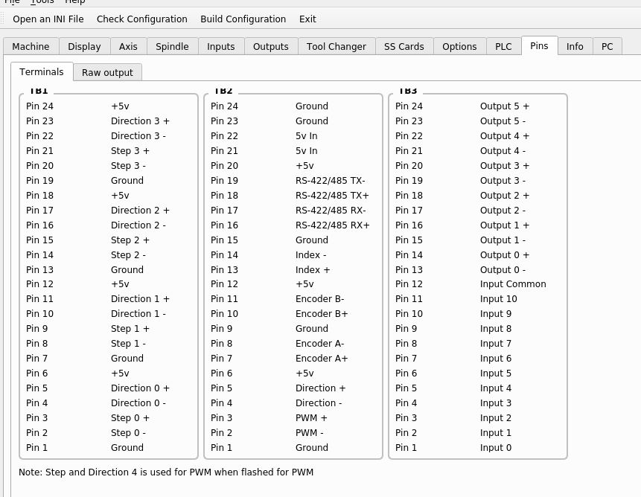Click 'Direction 2 -' in TB1
Screen dimensions: 641x497
[x=138, y=225]
